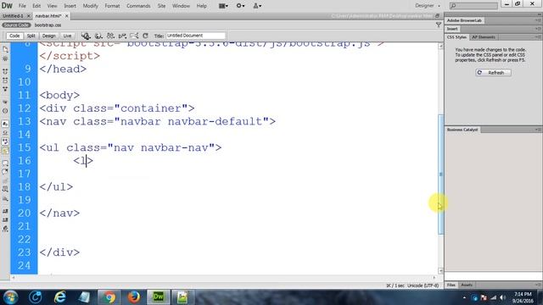Open the Site menu

[x=161, y=6]
